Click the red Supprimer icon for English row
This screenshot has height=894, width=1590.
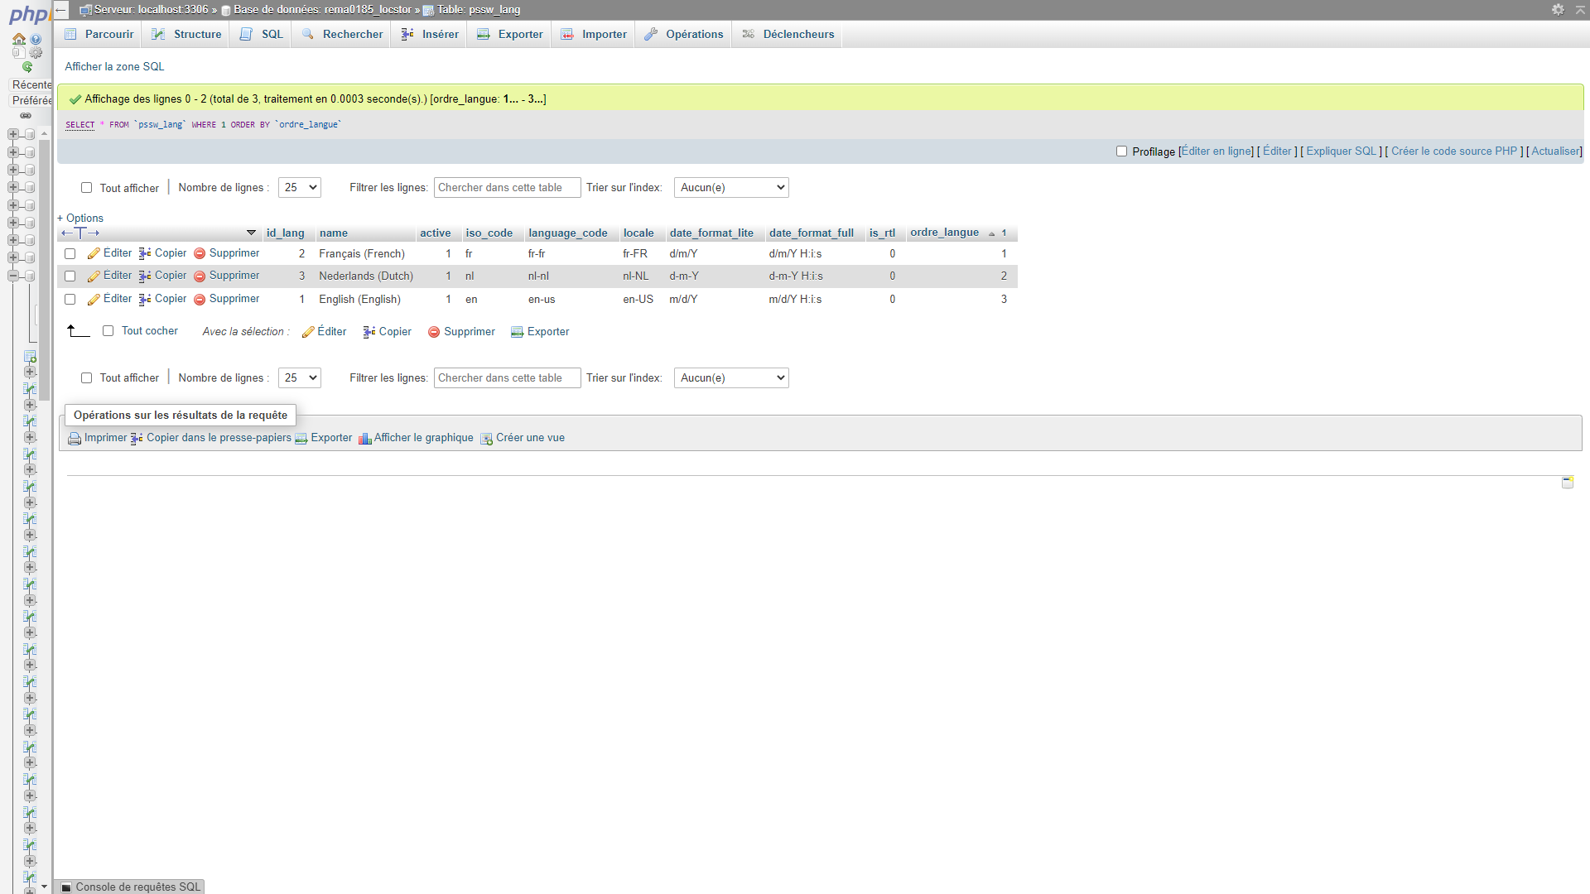click(x=200, y=300)
